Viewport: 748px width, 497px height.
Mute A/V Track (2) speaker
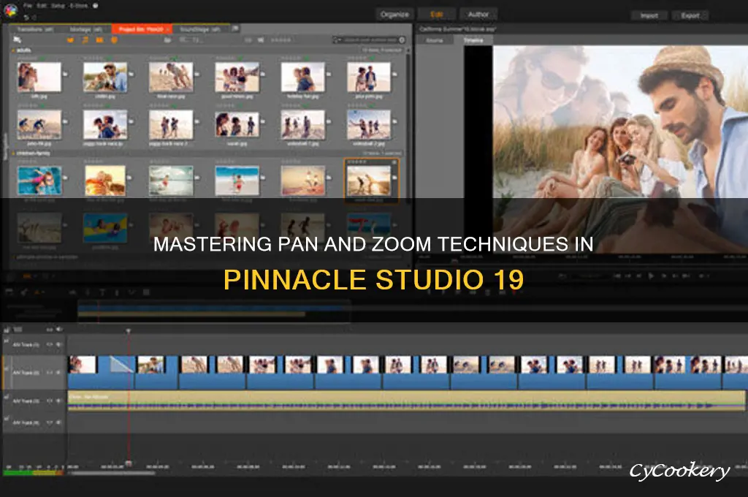point(59,373)
